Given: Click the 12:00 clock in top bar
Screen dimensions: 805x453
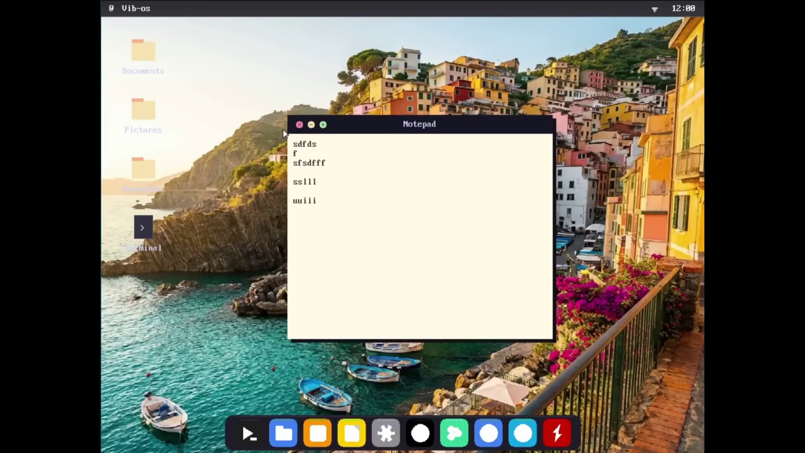Looking at the screenshot, I should point(683,8).
